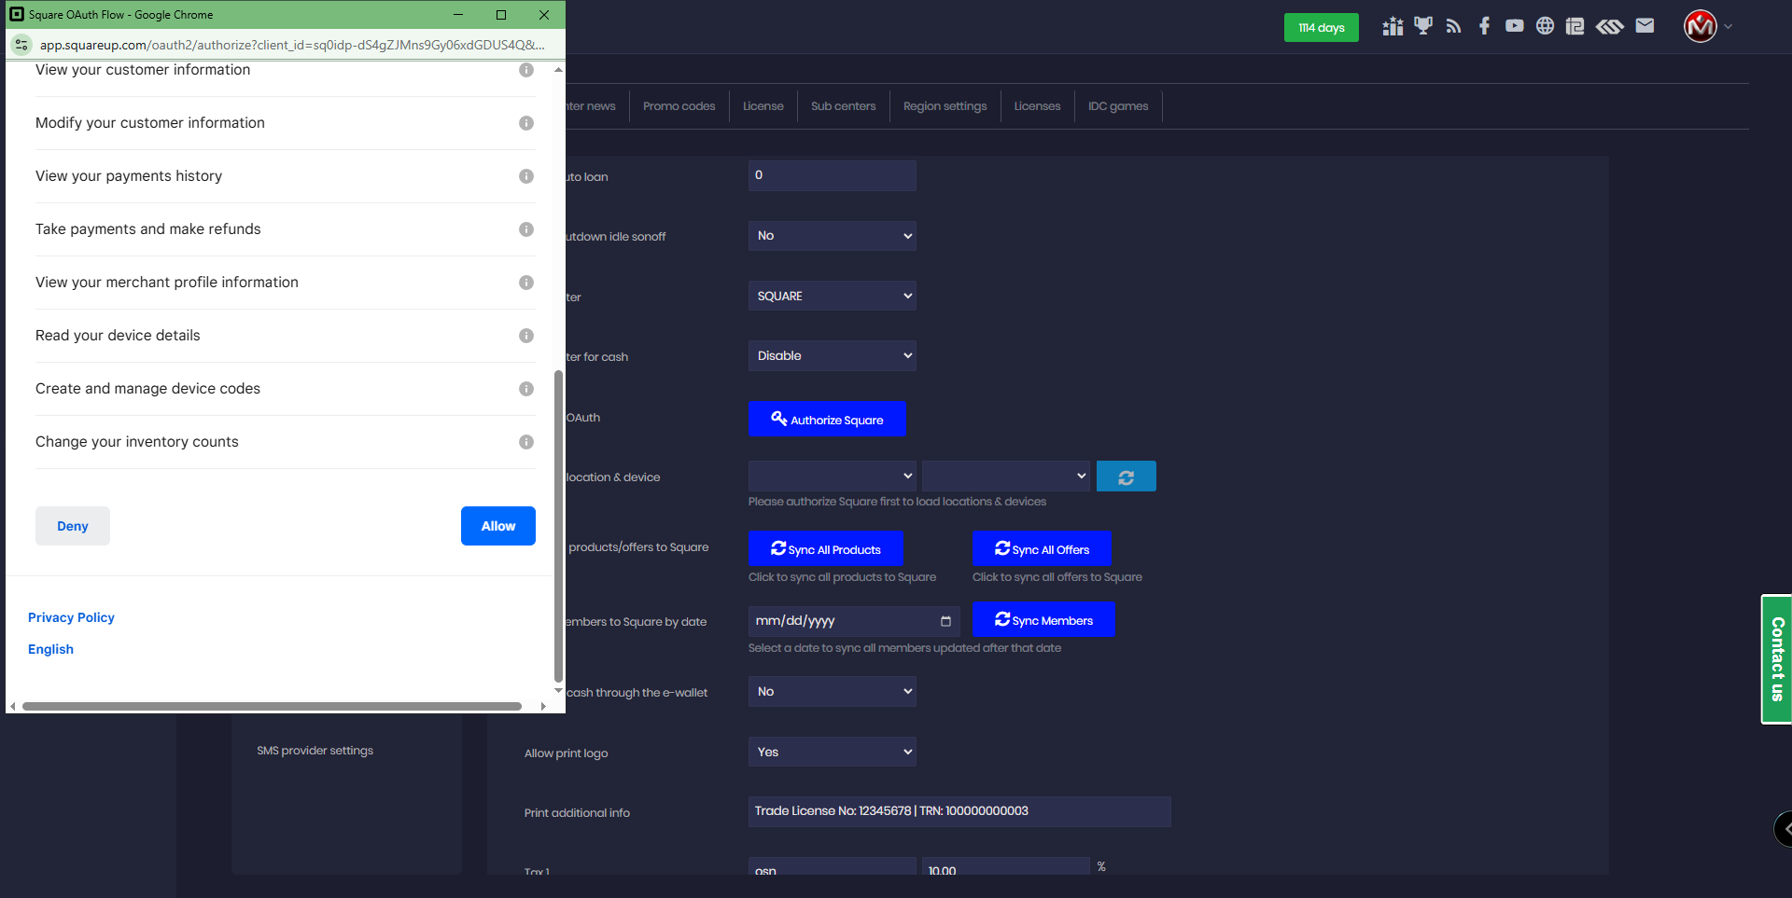
Task: Open the Allow print logo dropdown
Action: 832,752
